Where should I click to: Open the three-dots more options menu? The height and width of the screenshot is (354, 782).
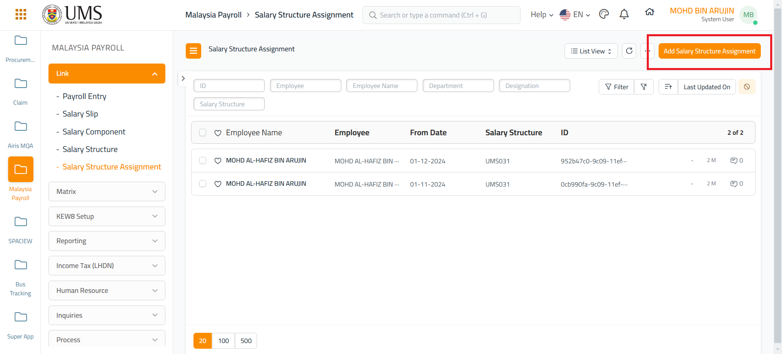coord(647,51)
